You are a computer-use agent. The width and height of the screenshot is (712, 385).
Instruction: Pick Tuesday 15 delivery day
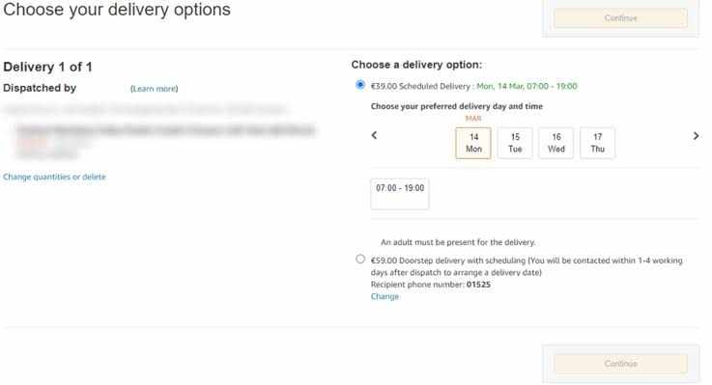[515, 143]
